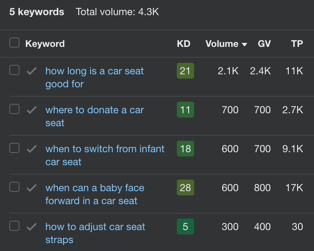The width and height of the screenshot is (314, 251).
Task: Check the select-all checkbox in the header
Action: (14, 42)
